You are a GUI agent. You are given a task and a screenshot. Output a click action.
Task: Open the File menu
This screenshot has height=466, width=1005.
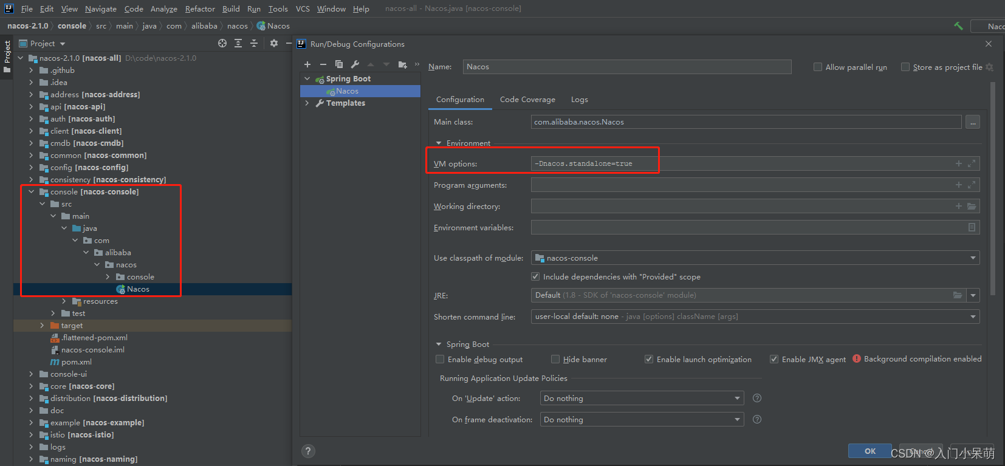tap(27, 9)
